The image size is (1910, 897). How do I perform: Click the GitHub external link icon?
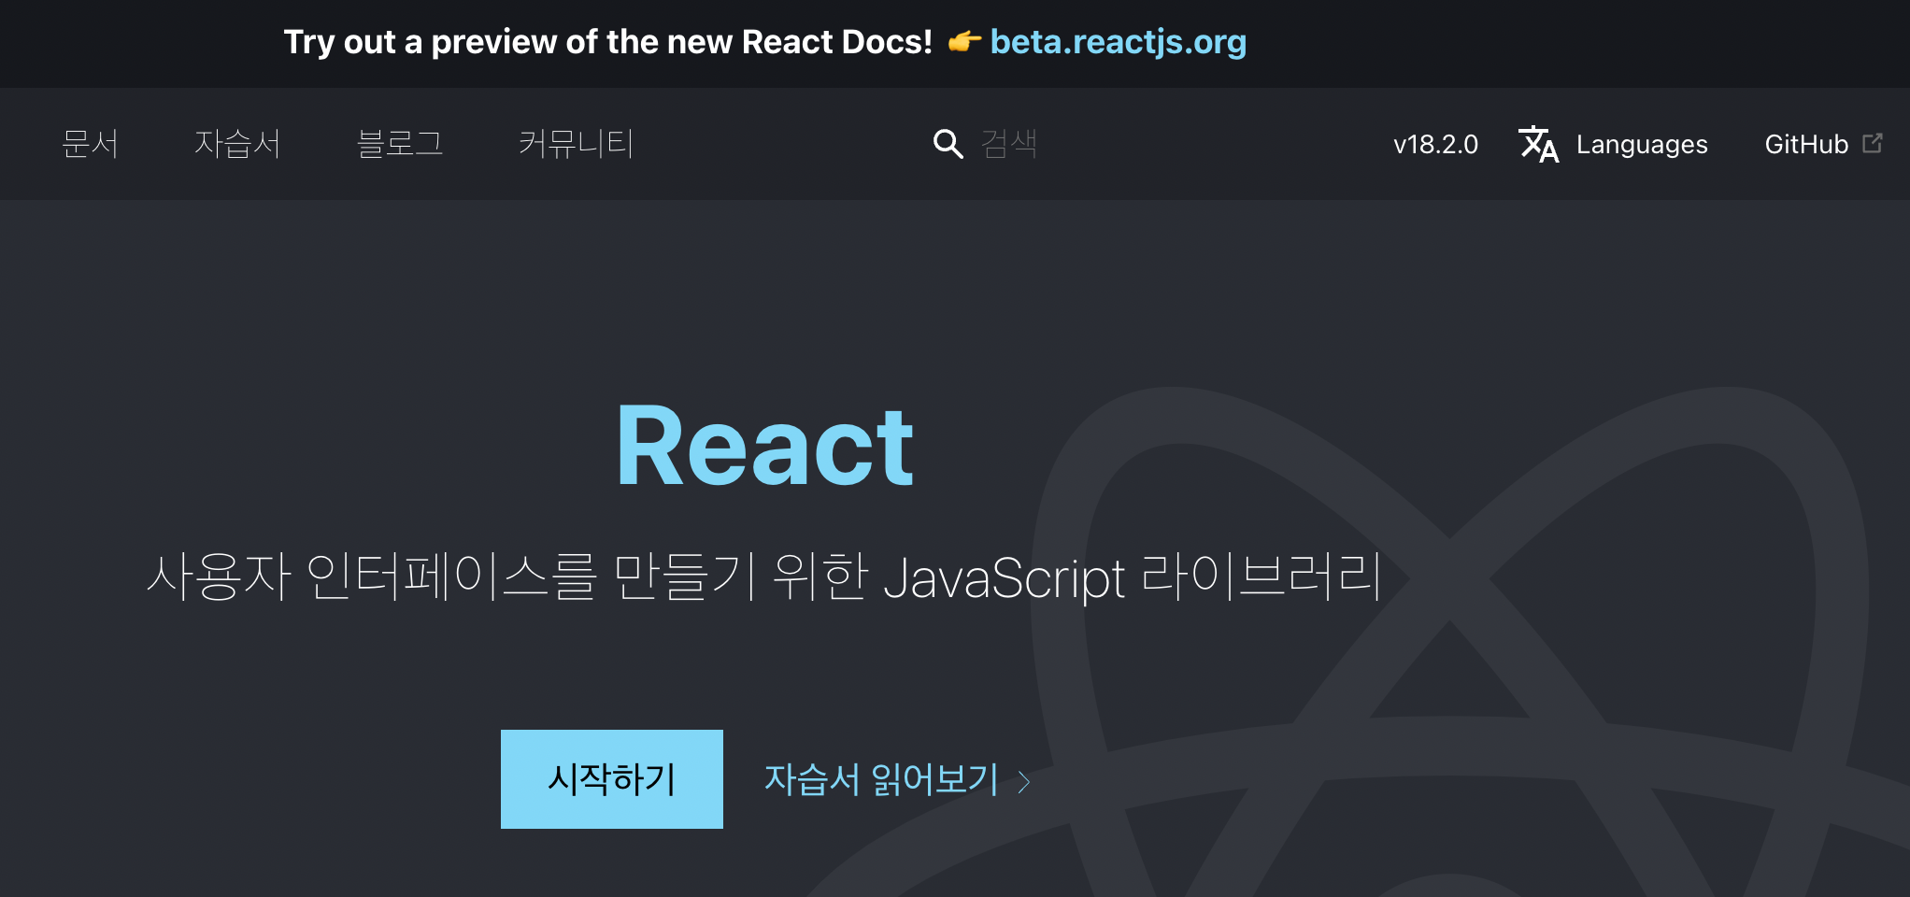1873,143
